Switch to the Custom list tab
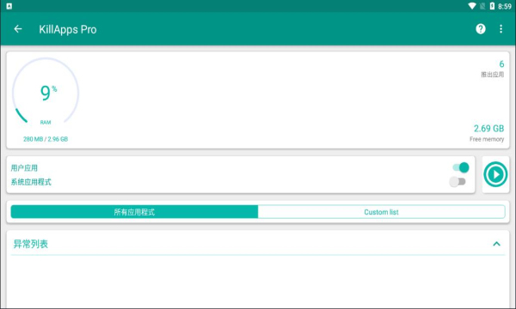Image resolution: width=516 pixels, height=309 pixels. (381, 212)
